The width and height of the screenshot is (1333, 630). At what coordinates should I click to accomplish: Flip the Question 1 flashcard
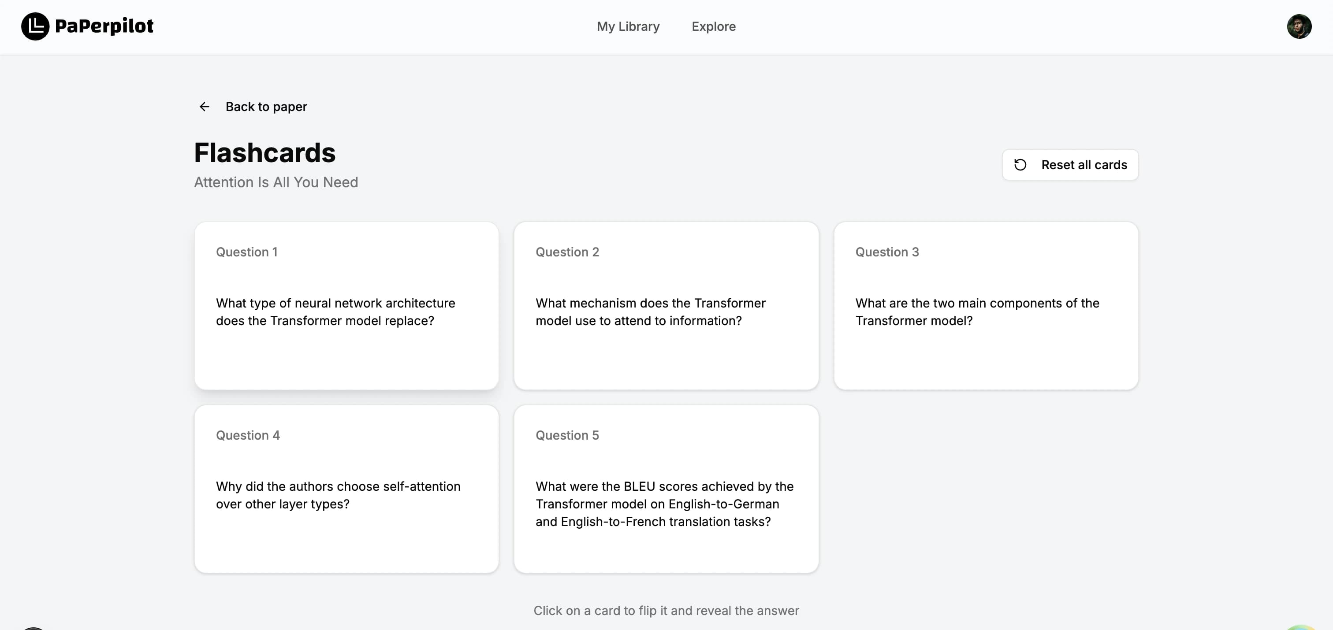pyautogui.click(x=346, y=306)
